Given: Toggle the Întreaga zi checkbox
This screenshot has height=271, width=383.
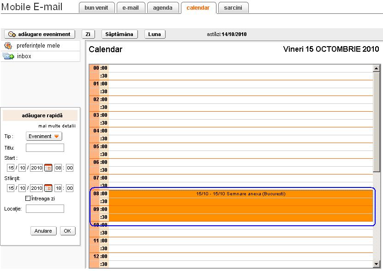Looking at the screenshot, I should [x=28, y=199].
